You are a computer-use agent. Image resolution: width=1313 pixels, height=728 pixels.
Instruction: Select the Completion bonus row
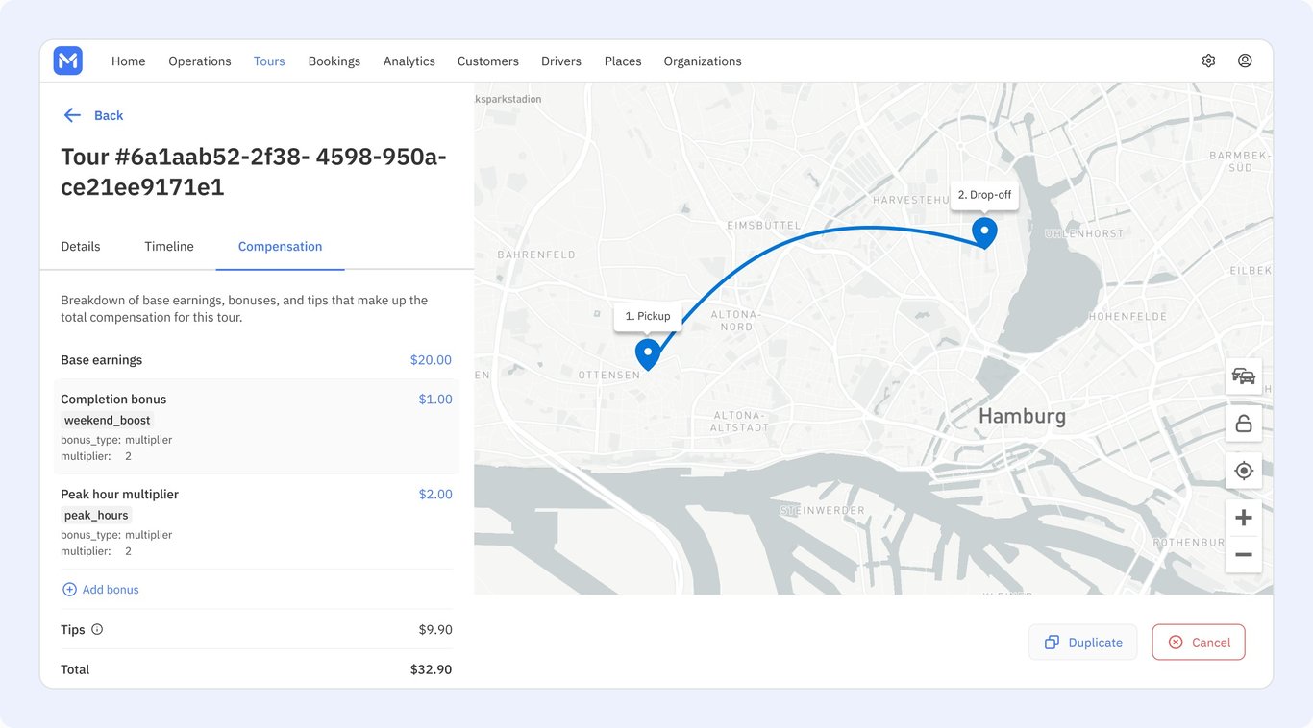[x=257, y=426]
